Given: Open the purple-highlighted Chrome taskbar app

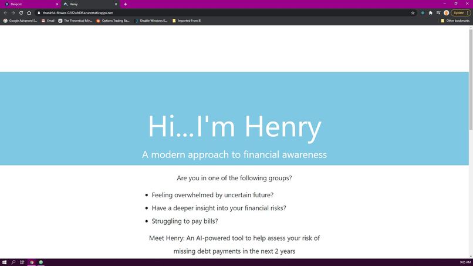Looking at the screenshot, I should tap(32, 262).
